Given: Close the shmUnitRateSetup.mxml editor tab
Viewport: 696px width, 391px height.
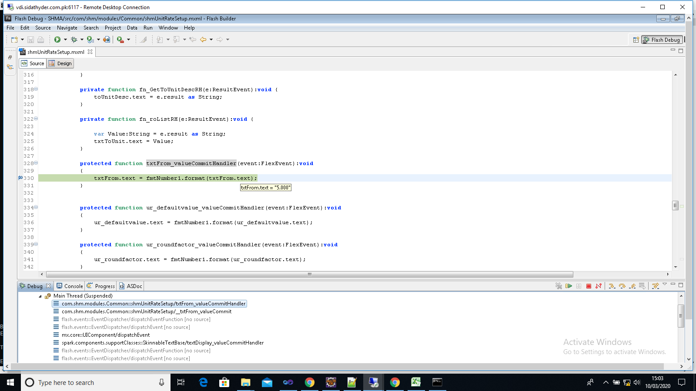Looking at the screenshot, I should click(90, 52).
